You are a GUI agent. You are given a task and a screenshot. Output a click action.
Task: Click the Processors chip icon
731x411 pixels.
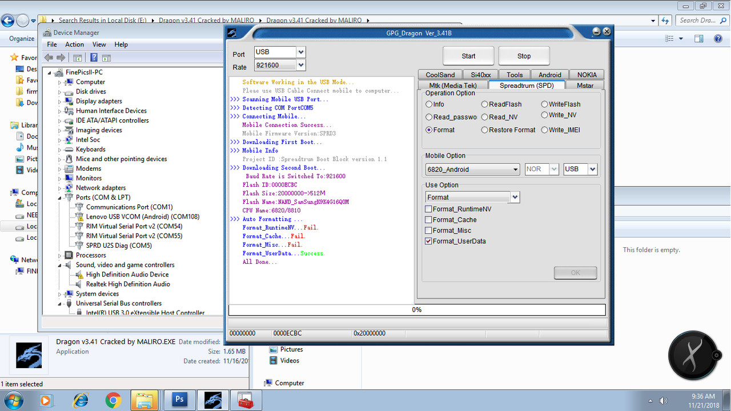click(69, 255)
